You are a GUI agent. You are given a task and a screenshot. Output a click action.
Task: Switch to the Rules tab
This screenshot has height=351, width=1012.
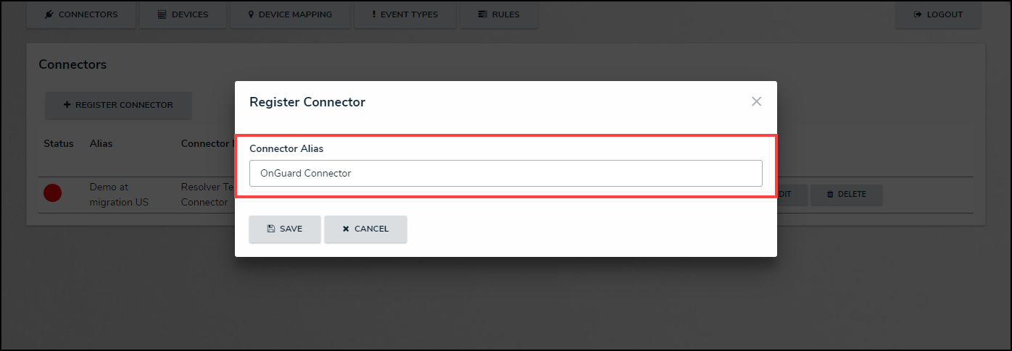pyautogui.click(x=499, y=14)
